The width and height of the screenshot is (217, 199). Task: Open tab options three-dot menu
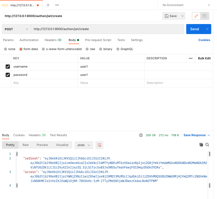(x=57, y=5)
